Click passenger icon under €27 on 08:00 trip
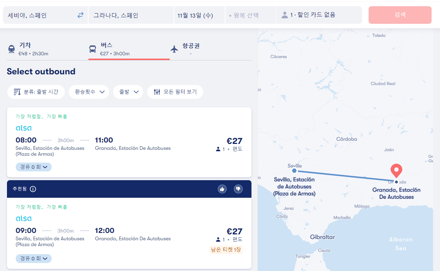Image resolution: width=440 pixels, height=271 pixels. pos(218,149)
